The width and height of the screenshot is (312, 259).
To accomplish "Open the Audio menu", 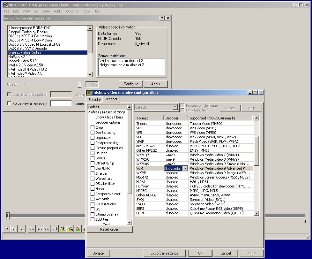I will 58,11.
